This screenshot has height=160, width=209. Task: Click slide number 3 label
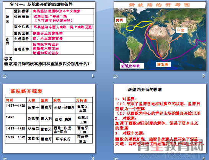click(x=93, y=158)
